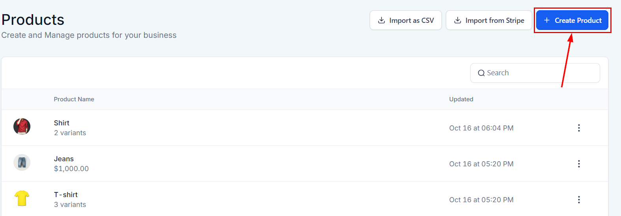Screen dimensions: 621x216
Task: Type in the Search products field
Action: [541, 73]
